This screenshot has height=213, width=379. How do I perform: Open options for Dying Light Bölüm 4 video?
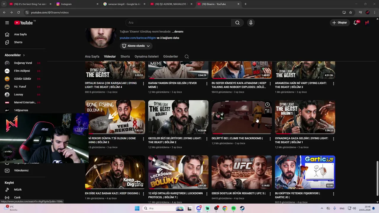[144, 84]
